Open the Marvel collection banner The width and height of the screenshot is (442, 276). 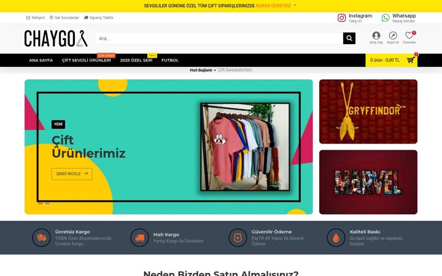368,182
